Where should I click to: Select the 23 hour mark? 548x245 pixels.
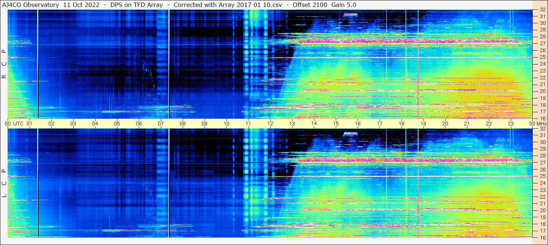tap(511, 124)
